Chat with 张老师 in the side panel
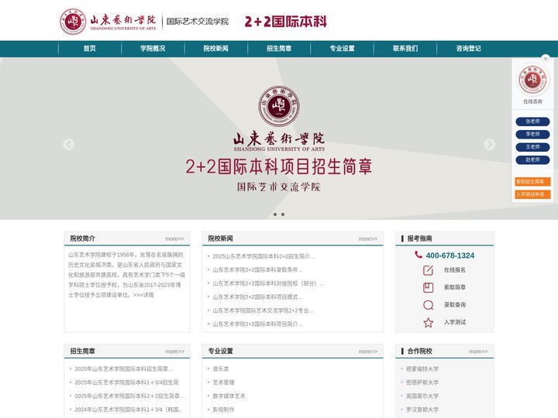 click(532, 122)
